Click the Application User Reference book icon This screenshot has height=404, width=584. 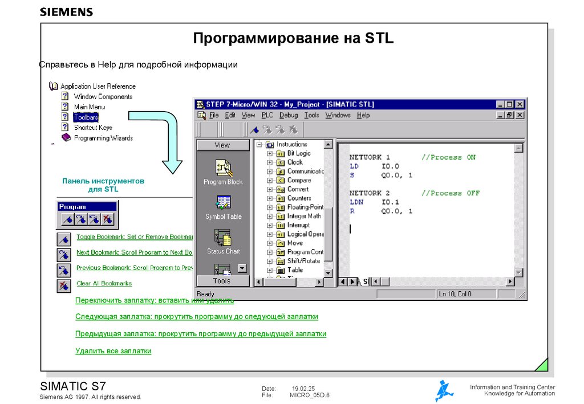click(54, 86)
